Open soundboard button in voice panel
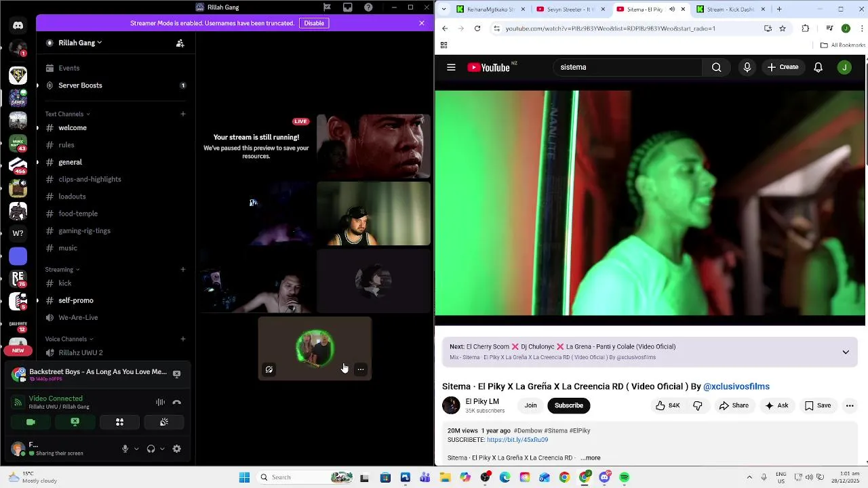868x488 pixels. point(164,422)
